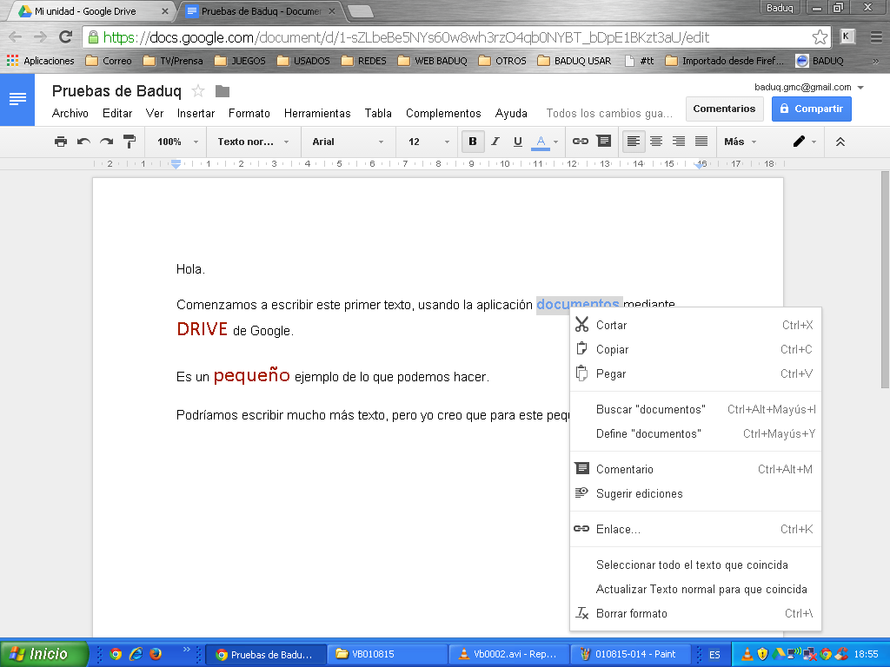Click the add comment toolbar icon
This screenshot has height=667, width=890.
603,142
